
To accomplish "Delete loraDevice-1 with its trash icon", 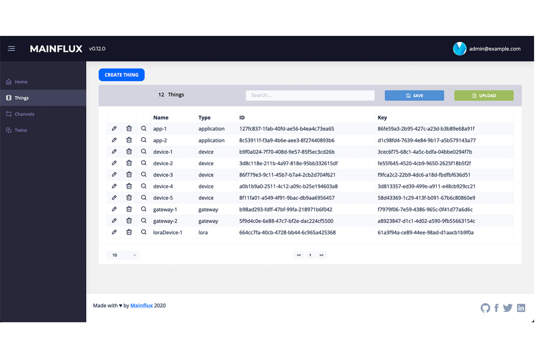I will [129, 232].
